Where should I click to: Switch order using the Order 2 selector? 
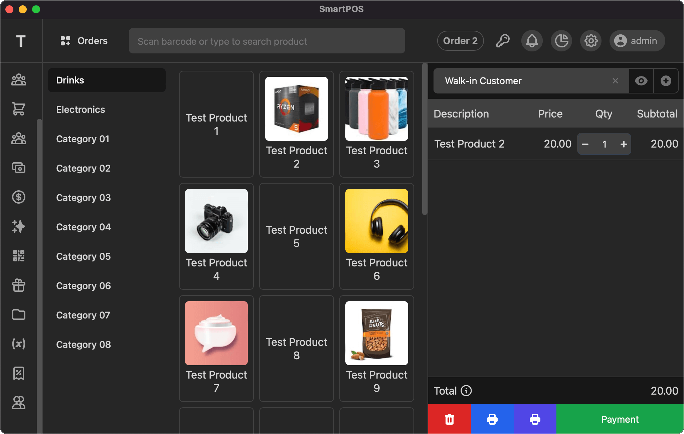tap(460, 41)
